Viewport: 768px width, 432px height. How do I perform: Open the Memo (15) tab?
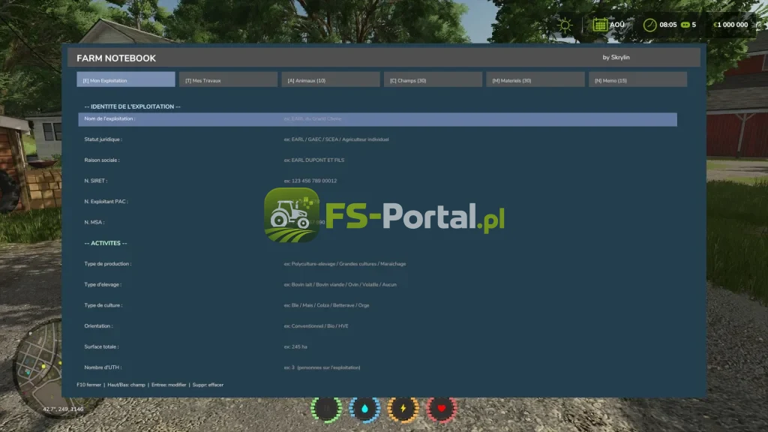point(637,79)
